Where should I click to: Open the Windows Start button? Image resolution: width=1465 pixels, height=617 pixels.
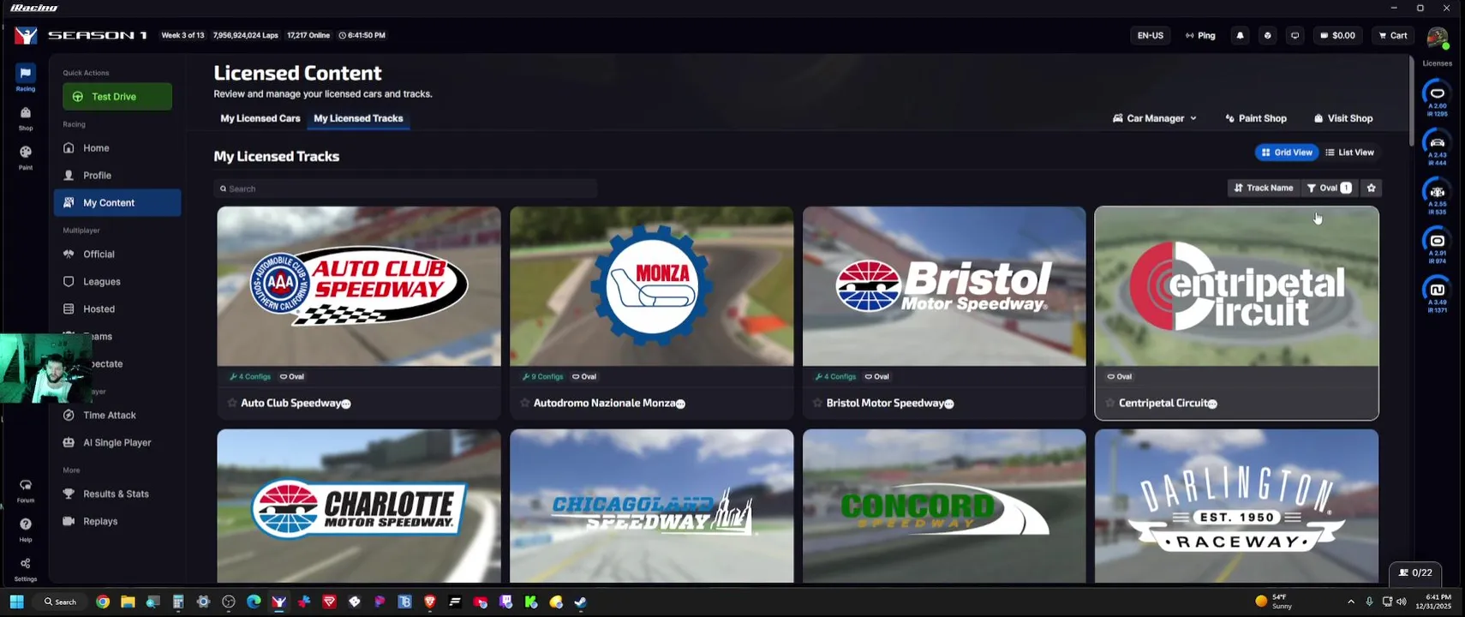tap(16, 602)
